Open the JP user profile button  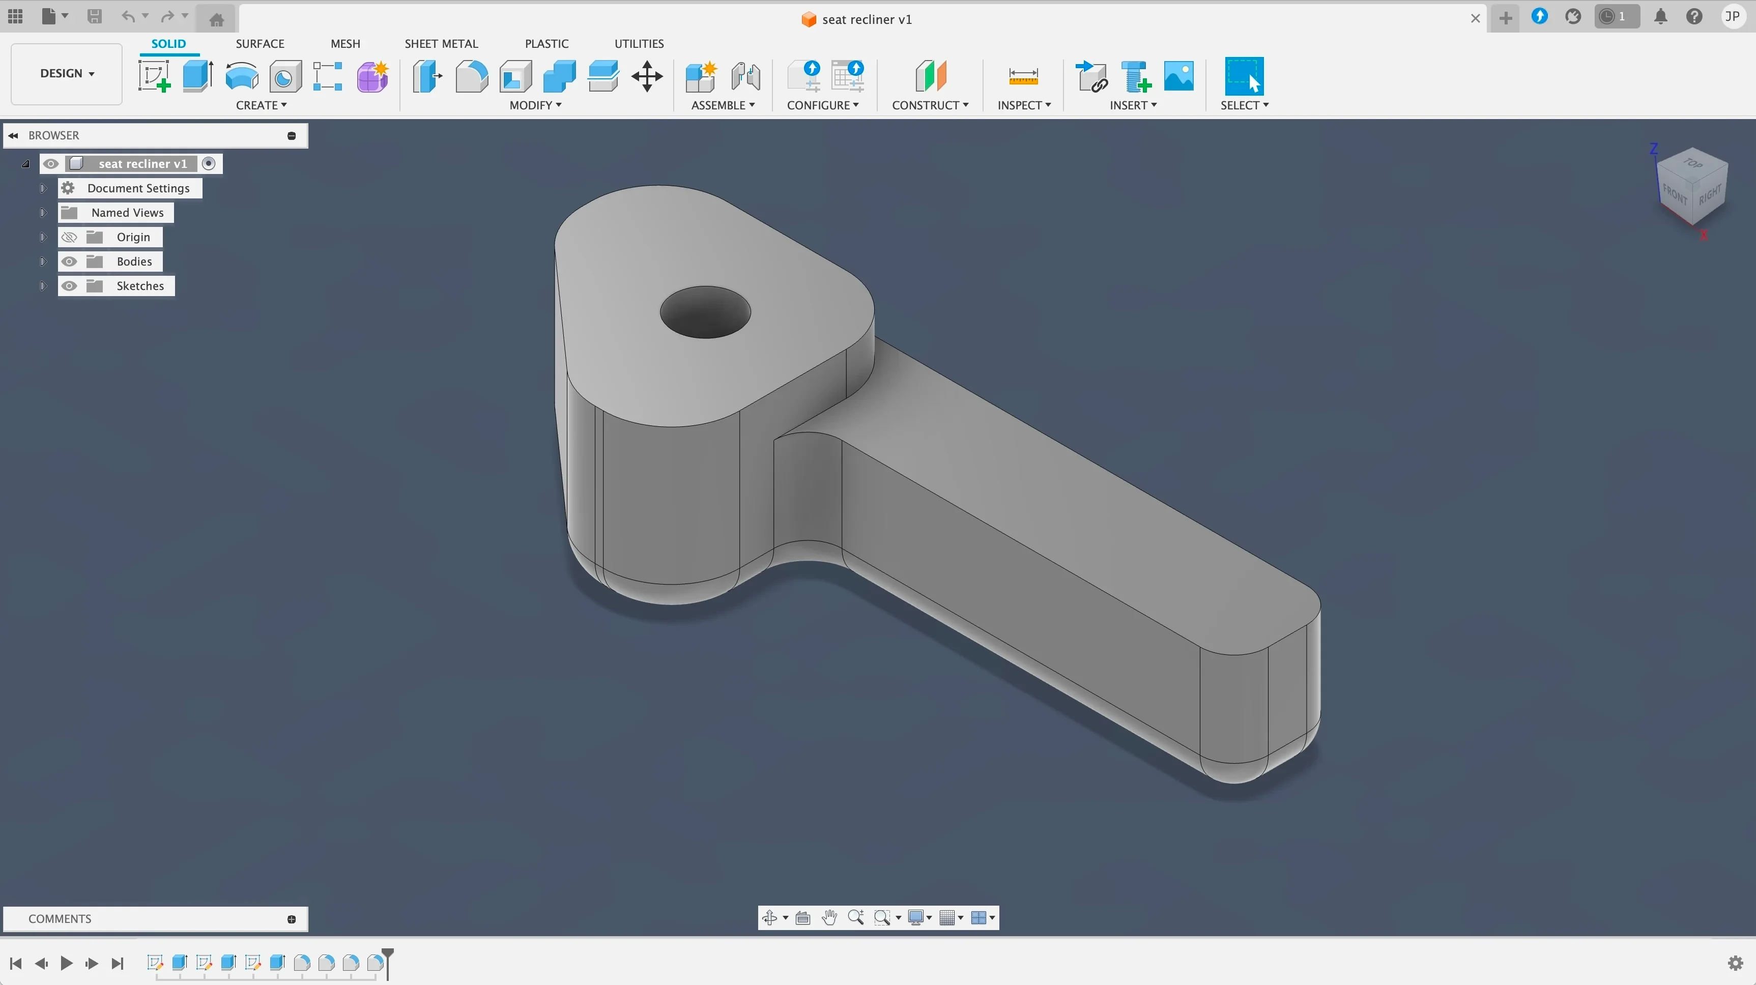(x=1732, y=16)
